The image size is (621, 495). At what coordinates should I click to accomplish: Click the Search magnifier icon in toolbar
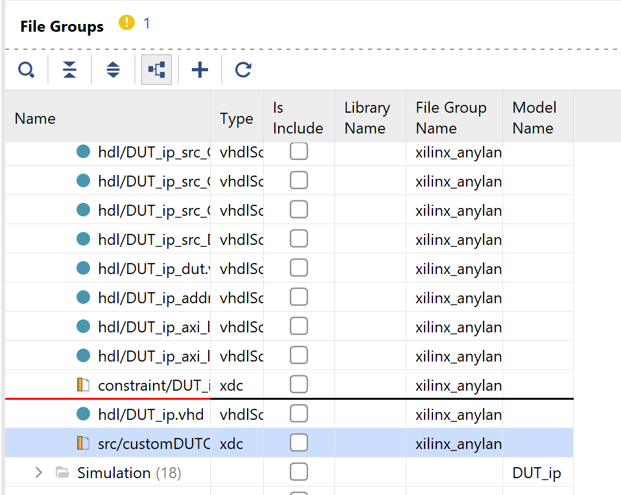coord(26,70)
